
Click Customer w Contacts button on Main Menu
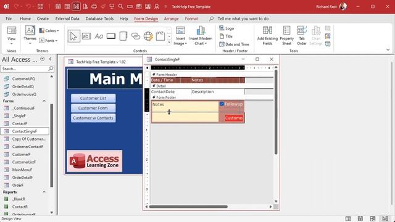(93, 118)
